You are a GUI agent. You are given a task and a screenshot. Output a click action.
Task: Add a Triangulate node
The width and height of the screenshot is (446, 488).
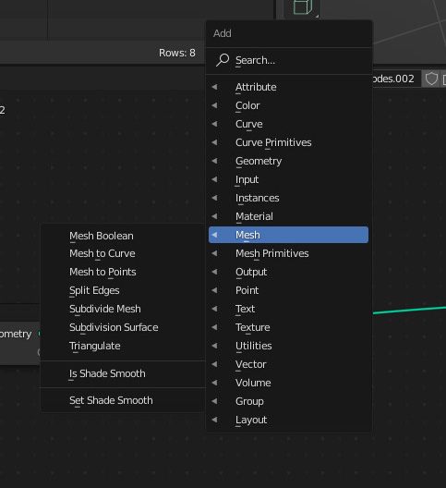[123, 346]
